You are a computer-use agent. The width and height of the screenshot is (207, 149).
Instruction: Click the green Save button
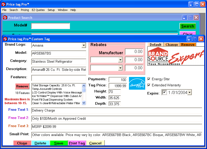[x=59, y=143]
